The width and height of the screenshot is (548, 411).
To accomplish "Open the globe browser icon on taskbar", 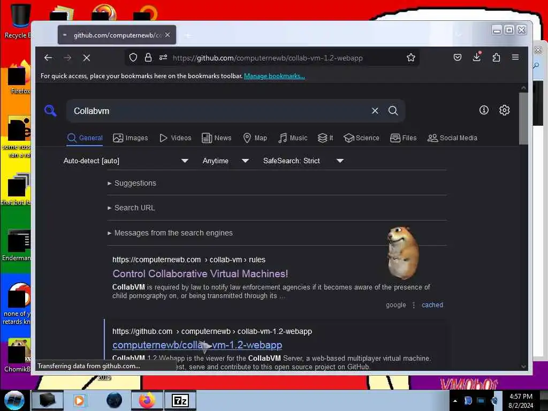I will point(115,400).
